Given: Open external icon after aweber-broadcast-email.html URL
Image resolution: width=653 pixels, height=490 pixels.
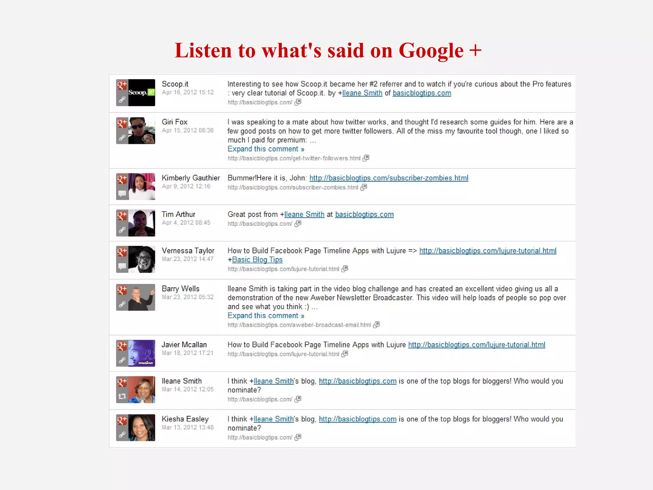Looking at the screenshot, I should coord(377,325).
